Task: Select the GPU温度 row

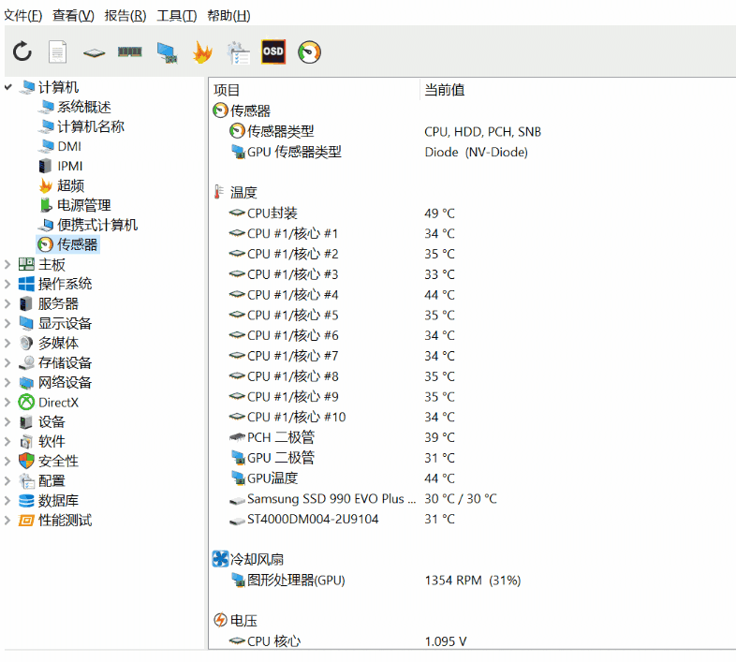Action: (471, 478)
